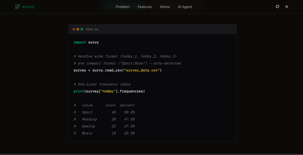Click the survy brand name text
The width and height of the screenshot is (303, 155).
coord(28,7)
